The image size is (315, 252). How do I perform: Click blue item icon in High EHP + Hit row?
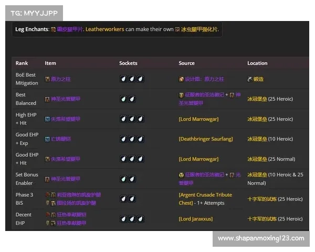click(x=47, y=119)
